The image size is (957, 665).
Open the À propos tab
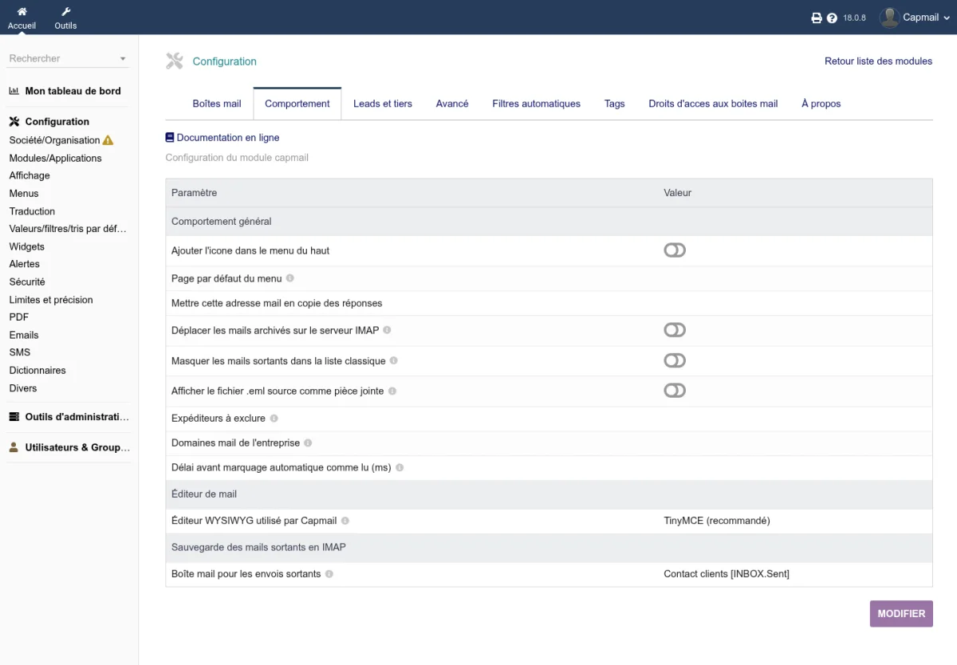[x=821, y=104]
